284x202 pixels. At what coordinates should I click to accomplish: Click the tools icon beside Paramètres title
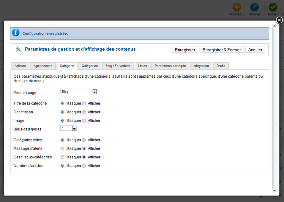point(18,50)
